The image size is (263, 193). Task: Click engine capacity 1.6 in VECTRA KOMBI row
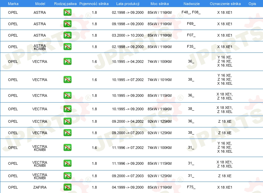point(94,148)
